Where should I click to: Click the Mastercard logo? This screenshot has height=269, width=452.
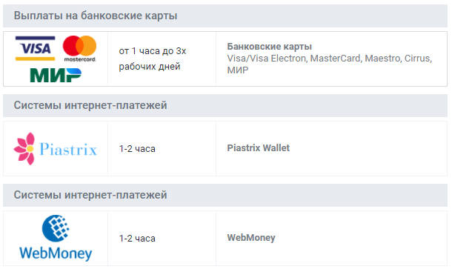click(x=79, y=48)
